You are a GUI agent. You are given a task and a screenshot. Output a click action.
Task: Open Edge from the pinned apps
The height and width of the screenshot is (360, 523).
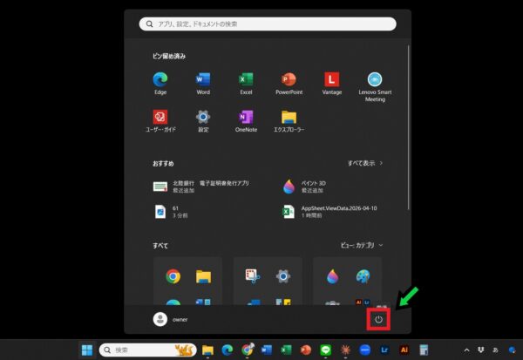tap(160, 84)
